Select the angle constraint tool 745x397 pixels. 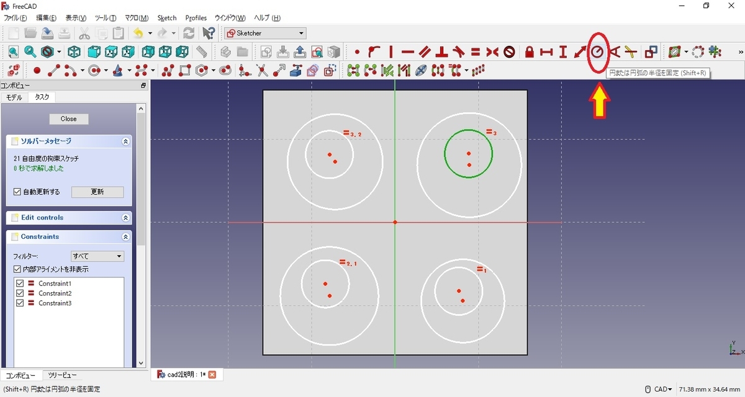click(615, 52)
